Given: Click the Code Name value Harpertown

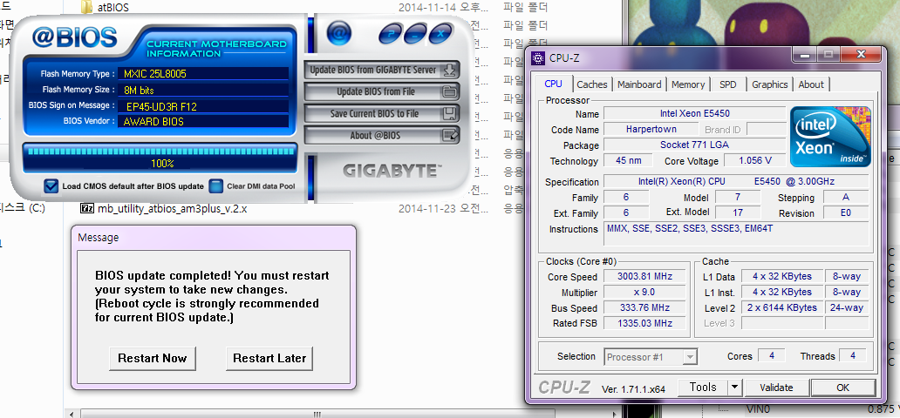Looking at the screenshot, I should 651,130.
